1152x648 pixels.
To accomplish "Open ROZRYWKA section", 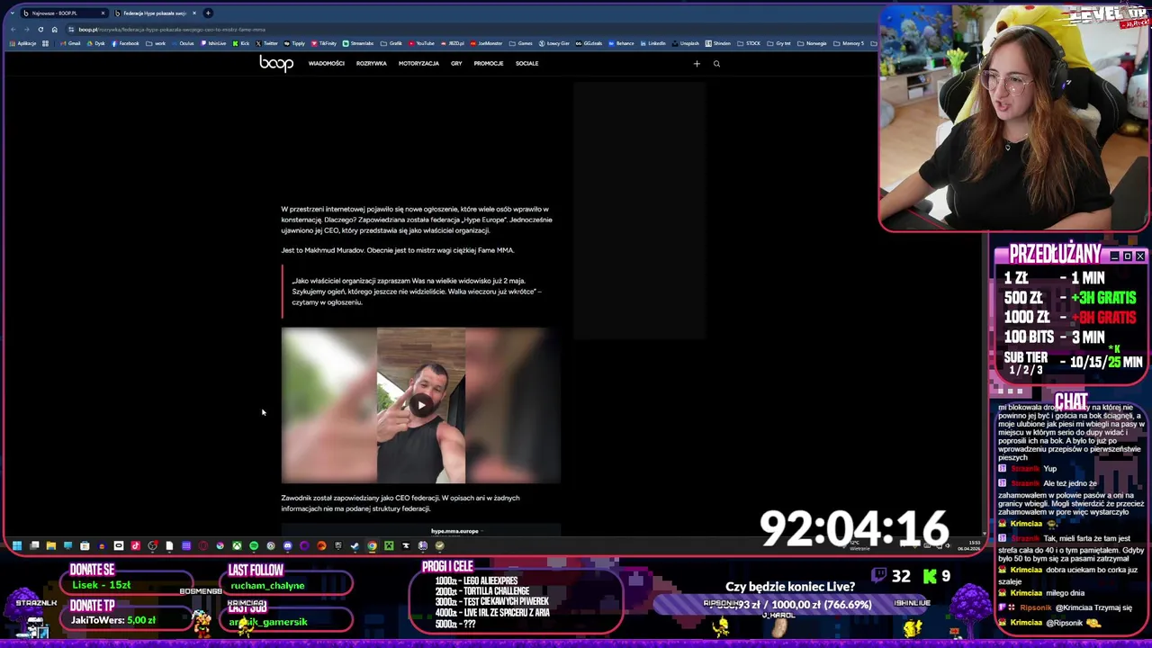I will pos(371,63).
